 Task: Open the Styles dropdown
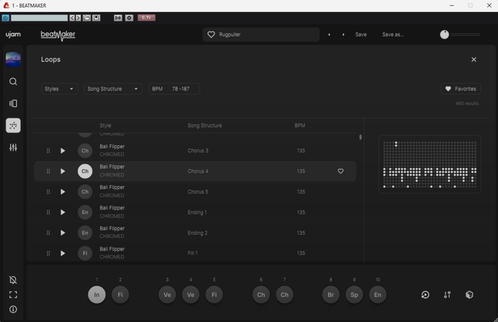click(x=59, y=89)
